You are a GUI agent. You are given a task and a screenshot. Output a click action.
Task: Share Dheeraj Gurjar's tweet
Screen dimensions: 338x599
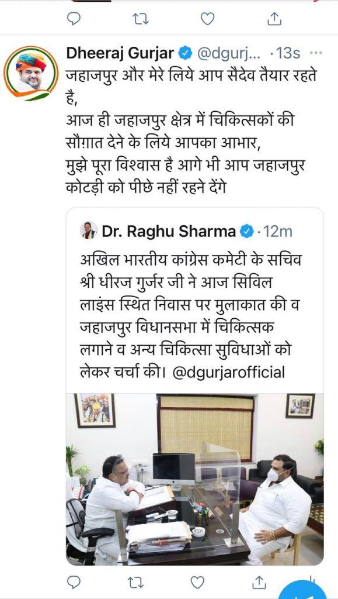pyautogui.click(x=259, y=582)
